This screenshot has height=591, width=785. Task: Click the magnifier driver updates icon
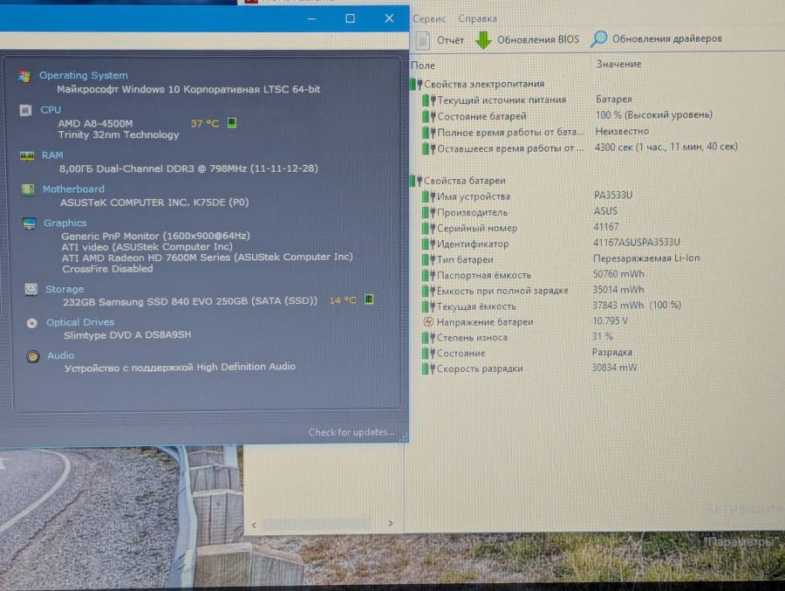tap(598, 38)
